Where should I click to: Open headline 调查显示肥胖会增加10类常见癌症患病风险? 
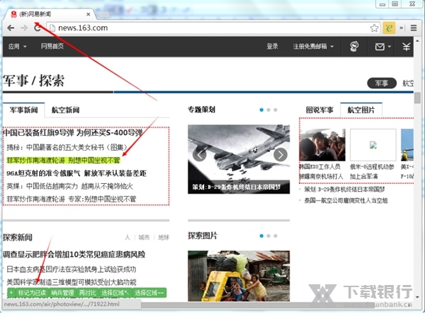[74, 255]
